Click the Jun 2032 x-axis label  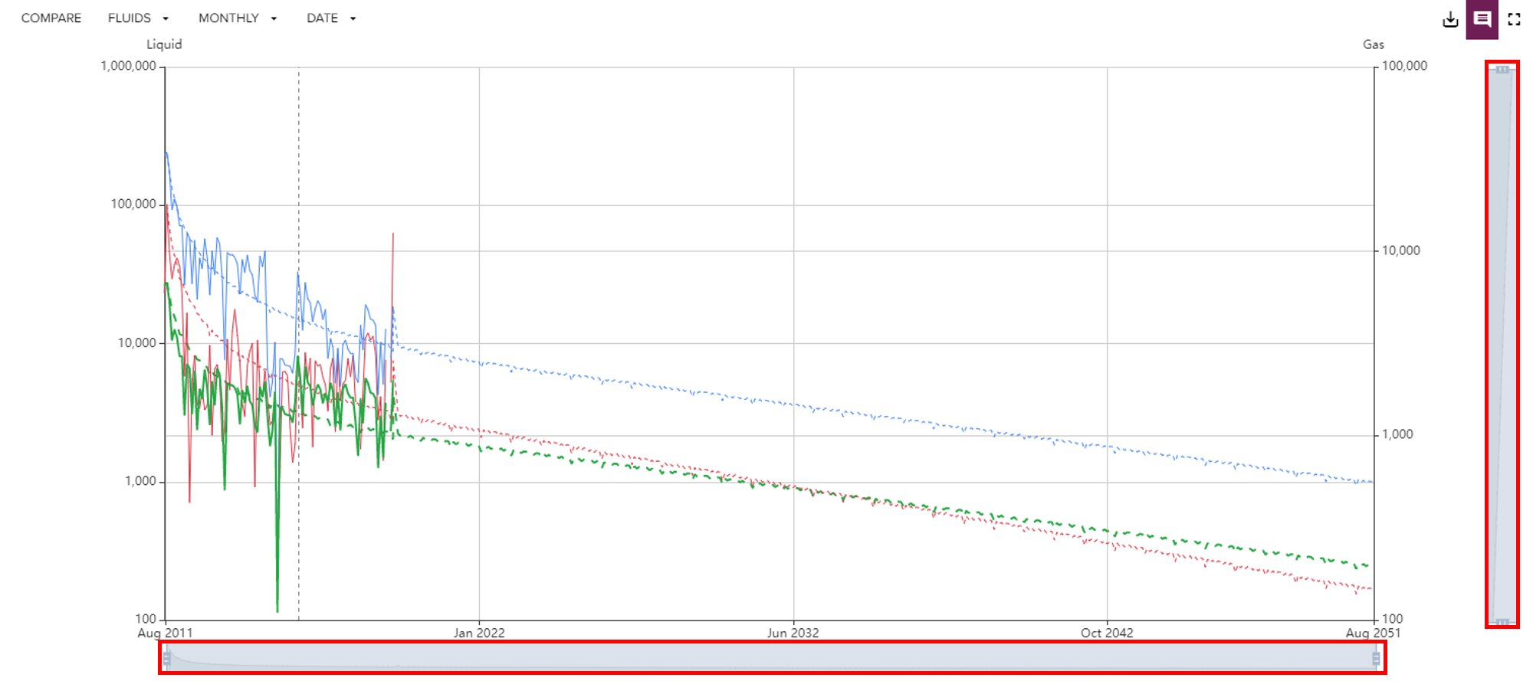tap(793, 633)
